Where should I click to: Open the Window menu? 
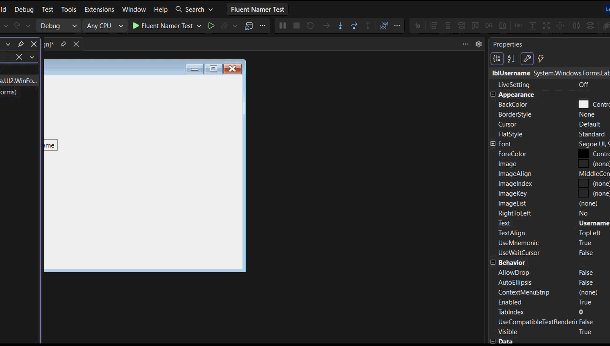point(134,10)
